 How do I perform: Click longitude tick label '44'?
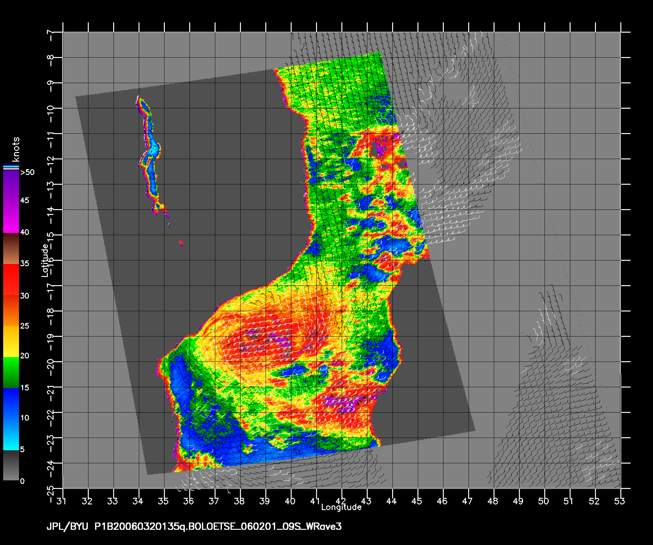(x=391, y=501)
